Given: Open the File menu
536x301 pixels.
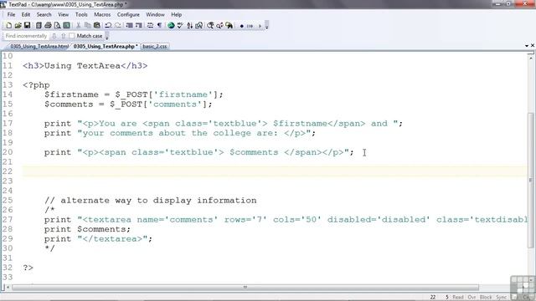Looking at the screenshot, I should tap(11, 15).
